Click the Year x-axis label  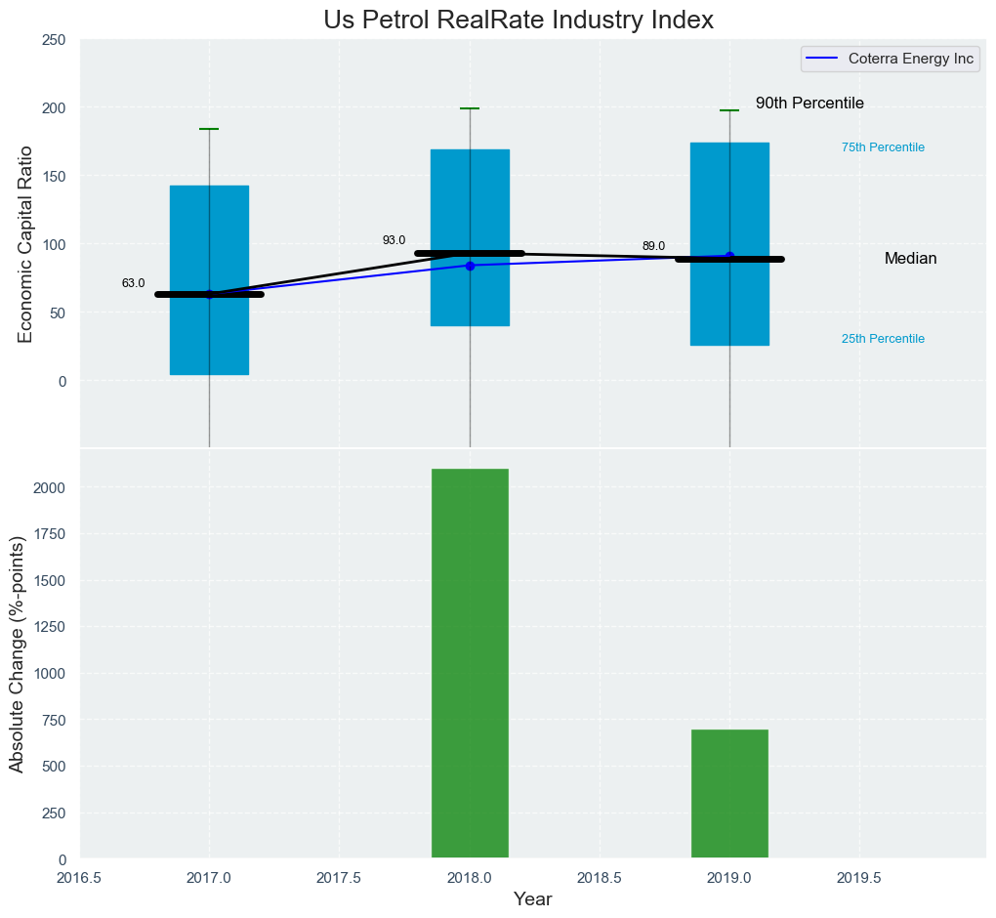coord(532,899)
